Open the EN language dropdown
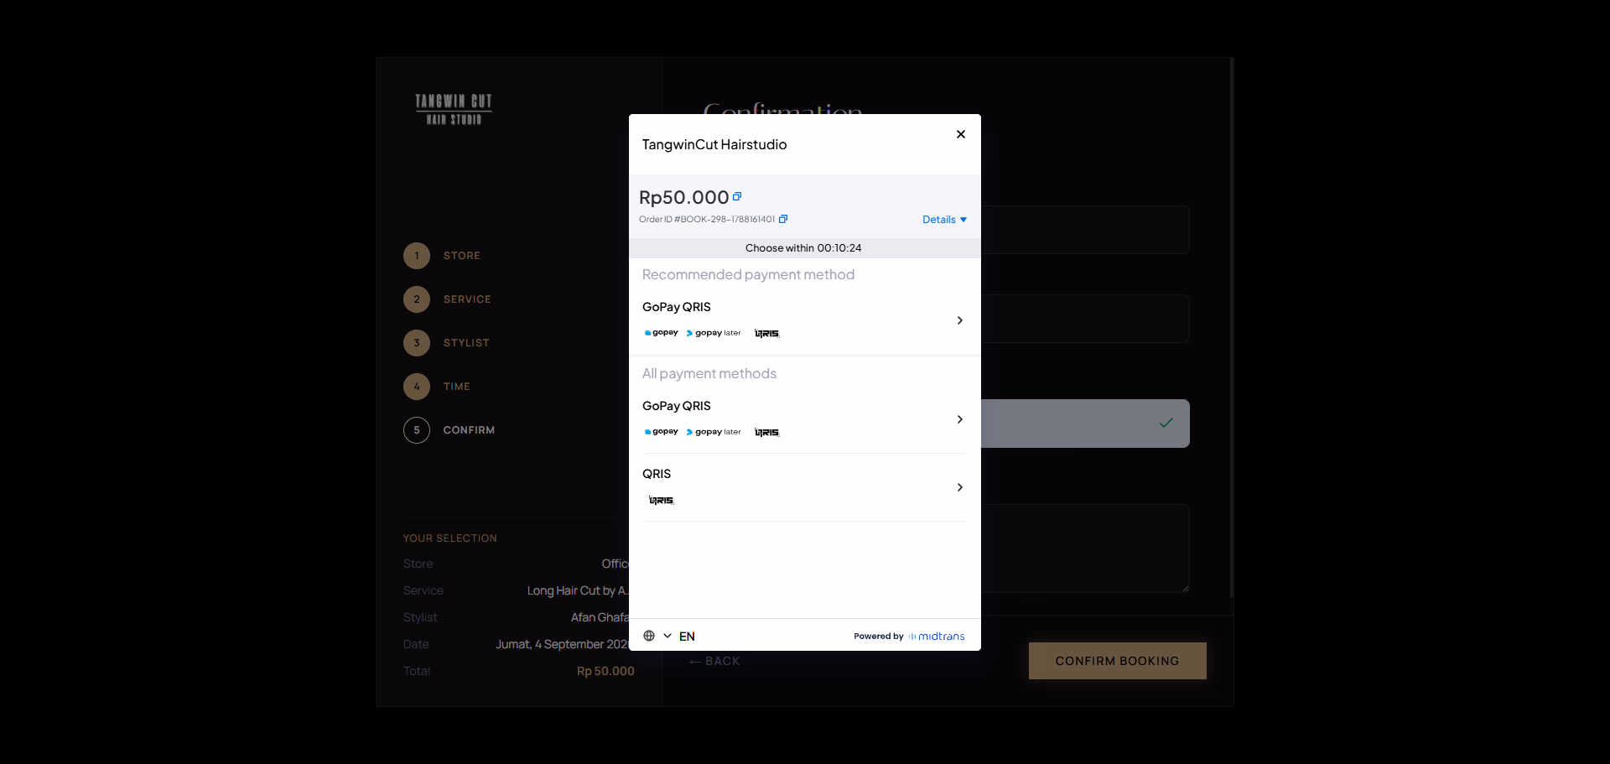The height and width of the screenshot is (764, 1610). (x=680, y=637)
